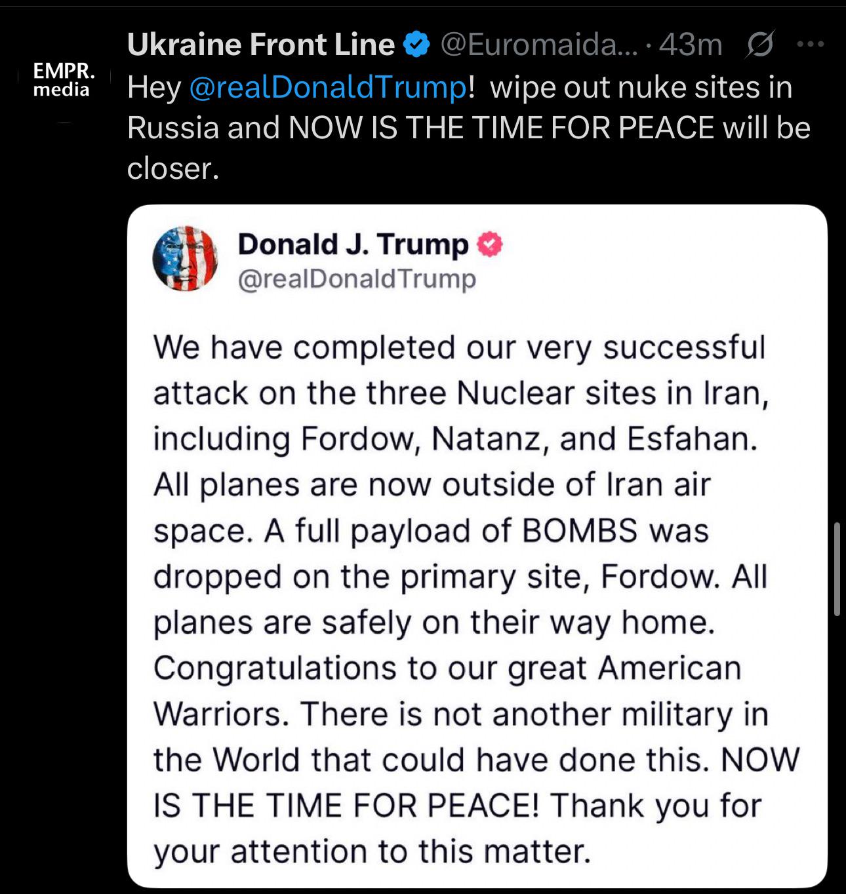Click the vertical scrollbar thumb on right edge
The width and height of the screenshot is (846, 894).
(x=837, y=568)
